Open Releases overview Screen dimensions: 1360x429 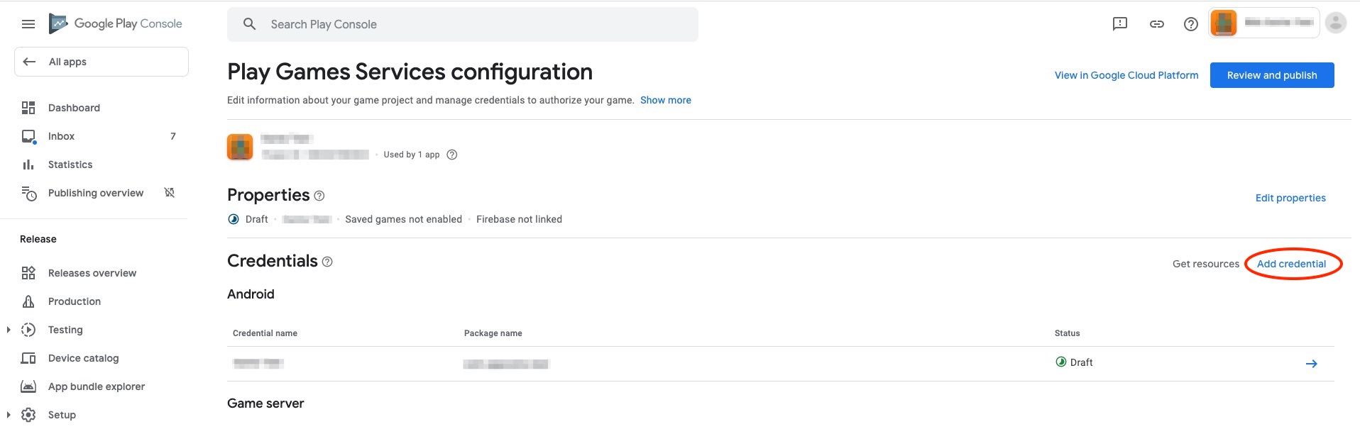92,273
